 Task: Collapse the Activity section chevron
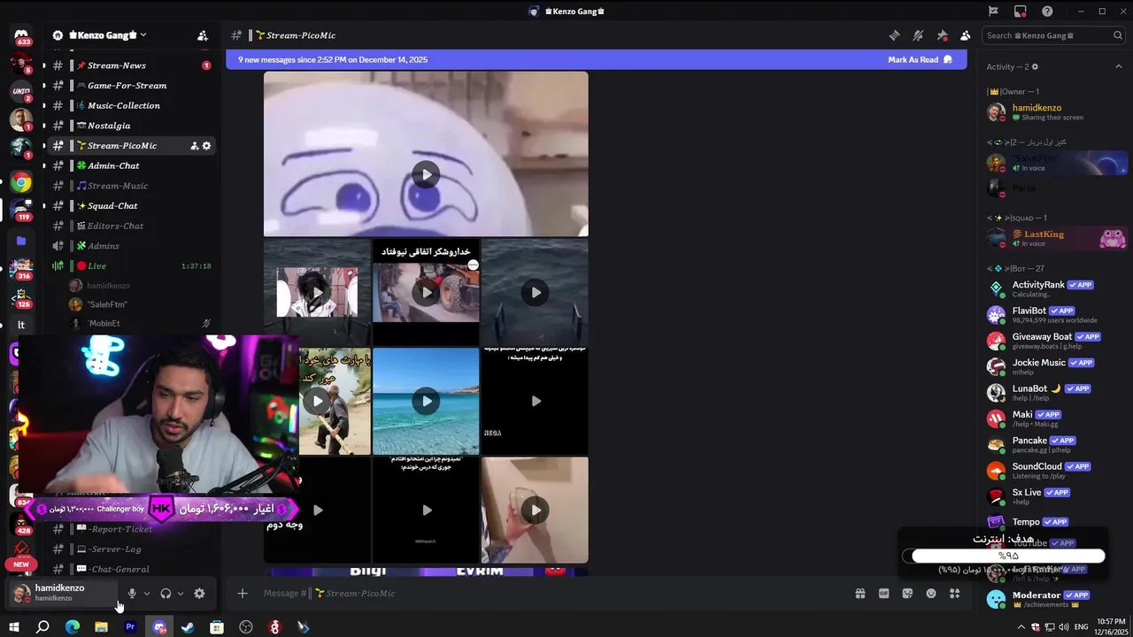coord(1118,67)
